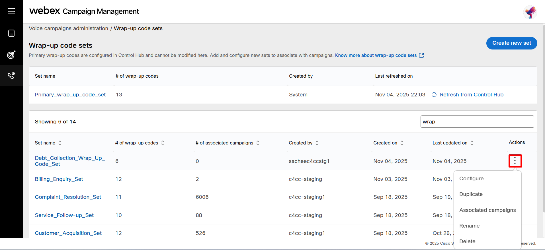Open the target campaigns sidebar icon
The height and width of the screenshot is (250, 545).
tap(11, 55)
